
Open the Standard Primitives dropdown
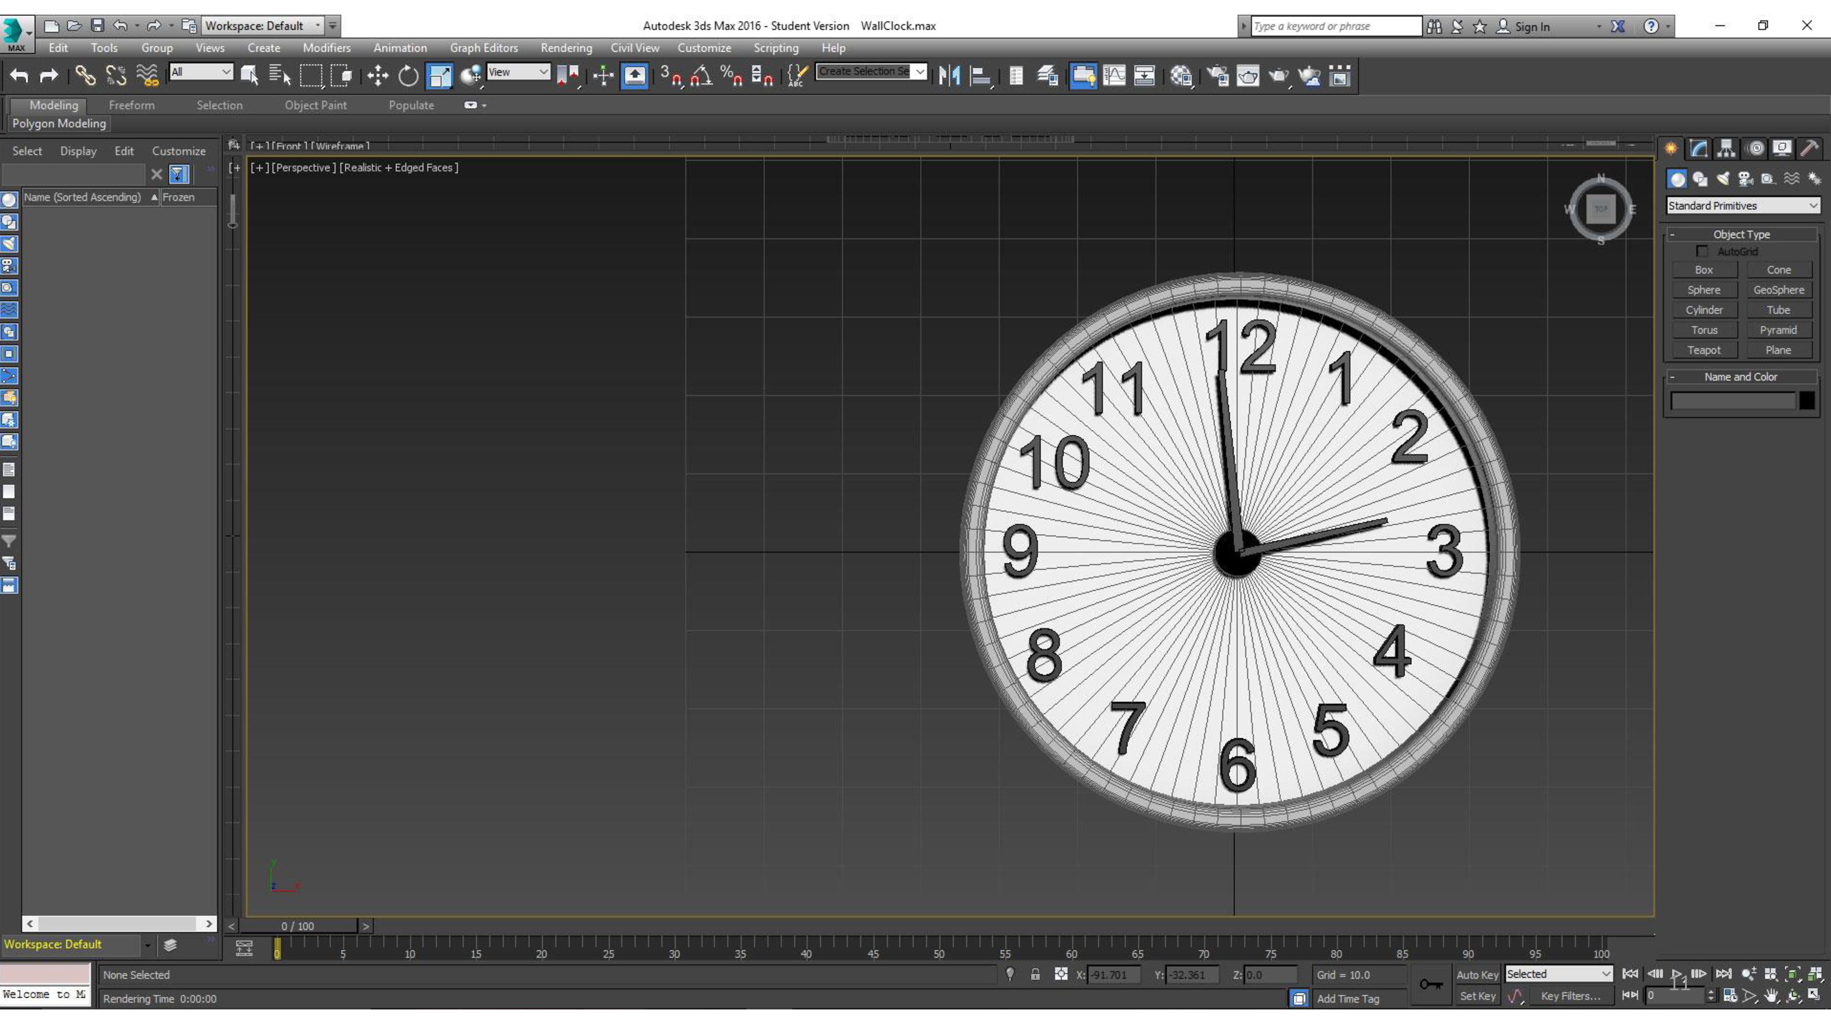pos(1742,206)
